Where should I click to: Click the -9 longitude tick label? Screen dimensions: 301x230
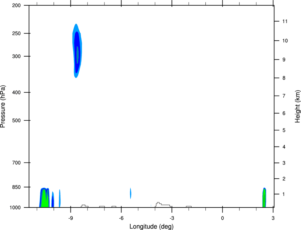pos(70,218)
